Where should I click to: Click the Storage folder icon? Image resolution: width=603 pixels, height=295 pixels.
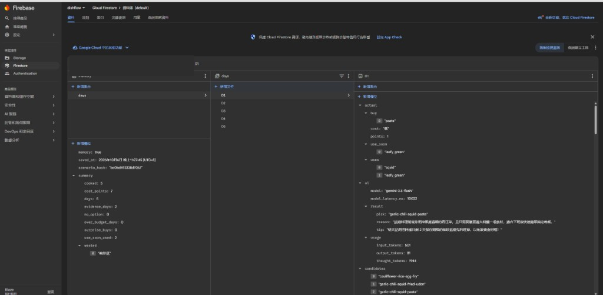7,58
